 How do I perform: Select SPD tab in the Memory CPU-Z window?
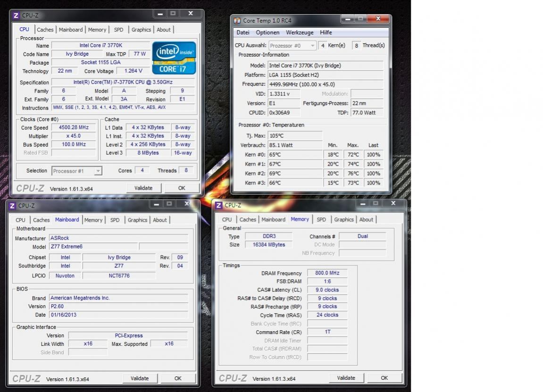(321, 220)
